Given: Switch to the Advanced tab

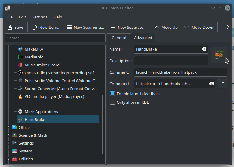Looking at the screenshot, I should [143, 38].
